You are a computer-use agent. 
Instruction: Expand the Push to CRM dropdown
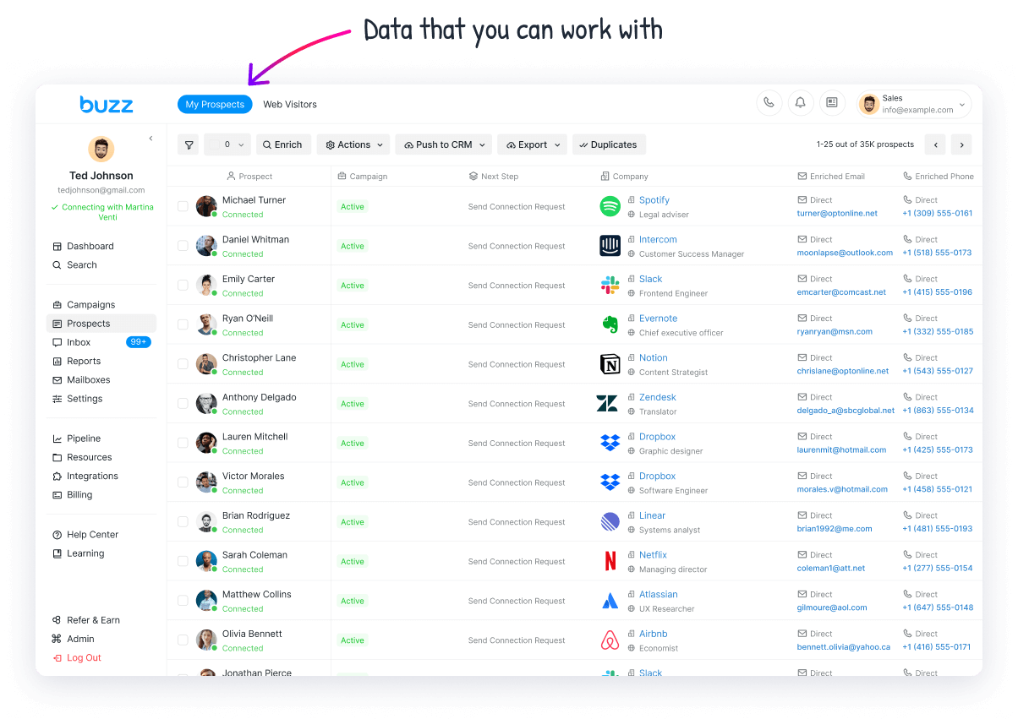(x=443, y=145)
